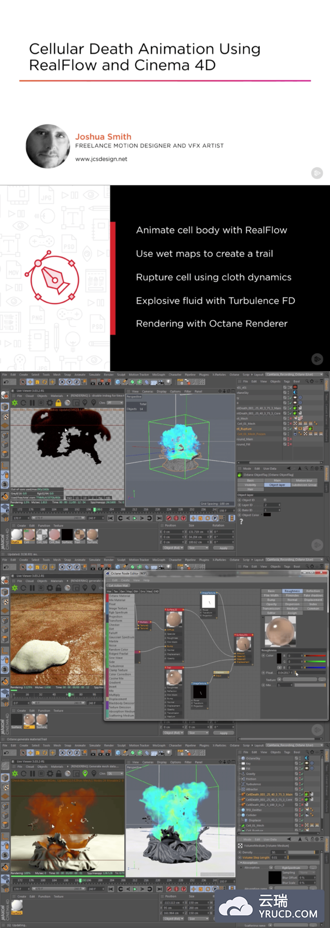330x928 pixels.
Task: Select Object layer tab in Octane ObjectTag attributes
Action: [x=277, y=485]
